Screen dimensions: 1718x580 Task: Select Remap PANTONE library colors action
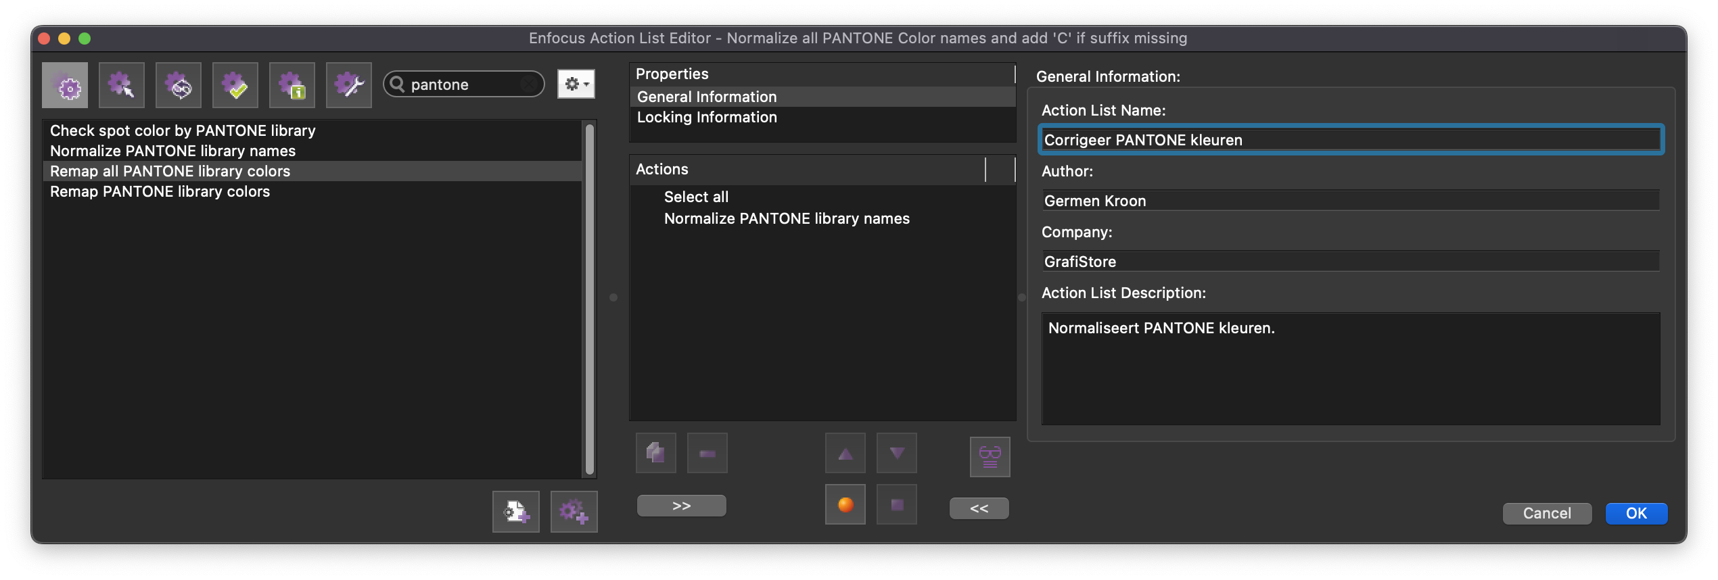(312, 191)
